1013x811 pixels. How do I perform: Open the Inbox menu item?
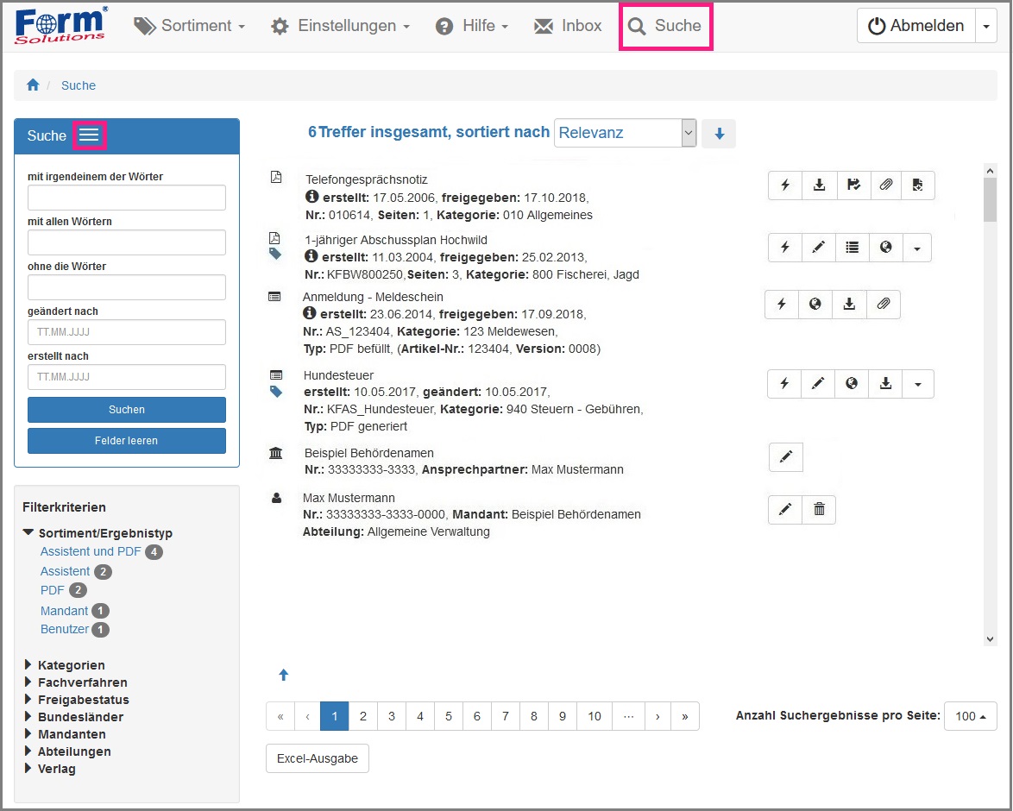tap(568, 26)
